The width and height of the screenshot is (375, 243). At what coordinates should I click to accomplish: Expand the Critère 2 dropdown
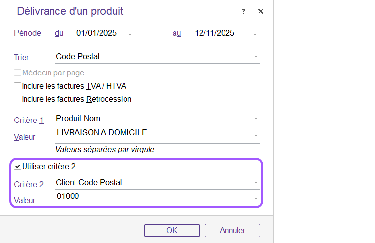pos(256,183)
